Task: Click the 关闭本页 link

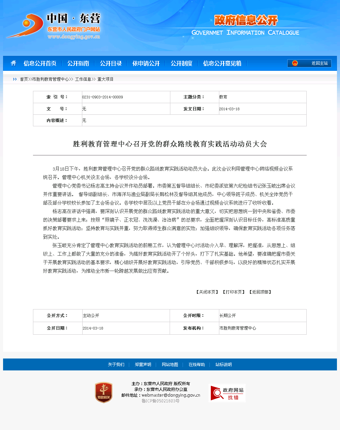Action: tap(207, 292)
